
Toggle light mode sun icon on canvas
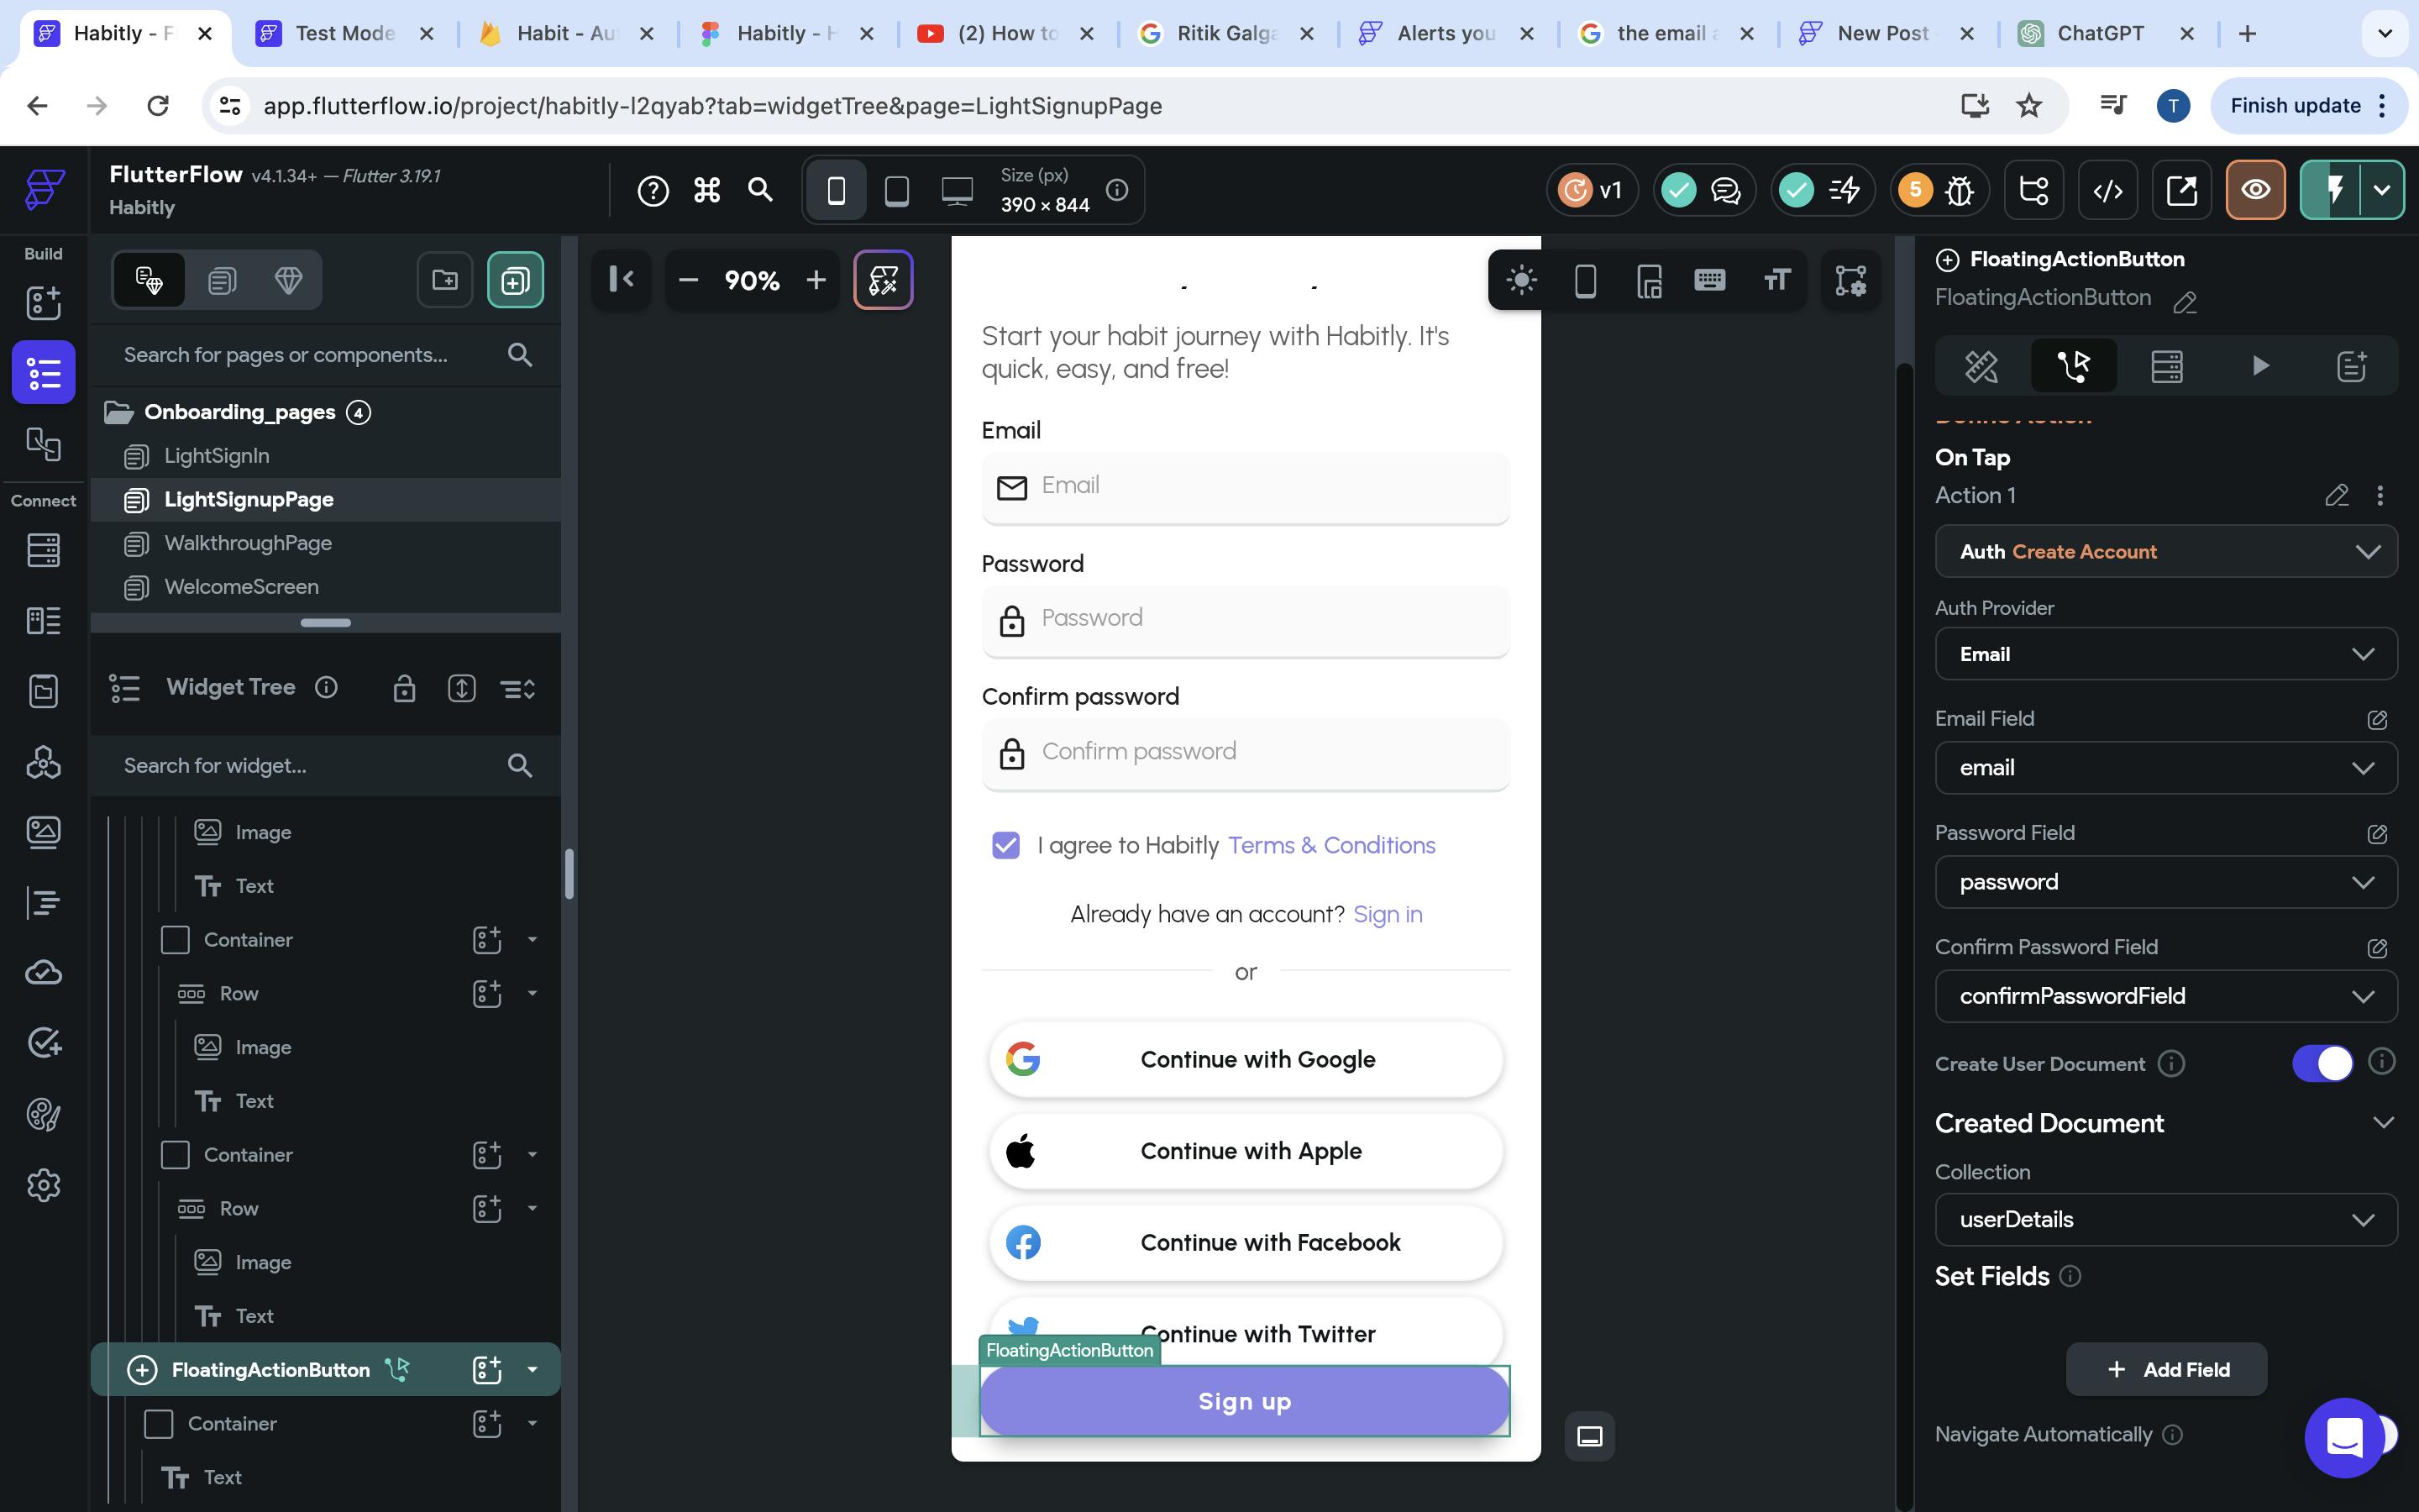click(1521, 280)
